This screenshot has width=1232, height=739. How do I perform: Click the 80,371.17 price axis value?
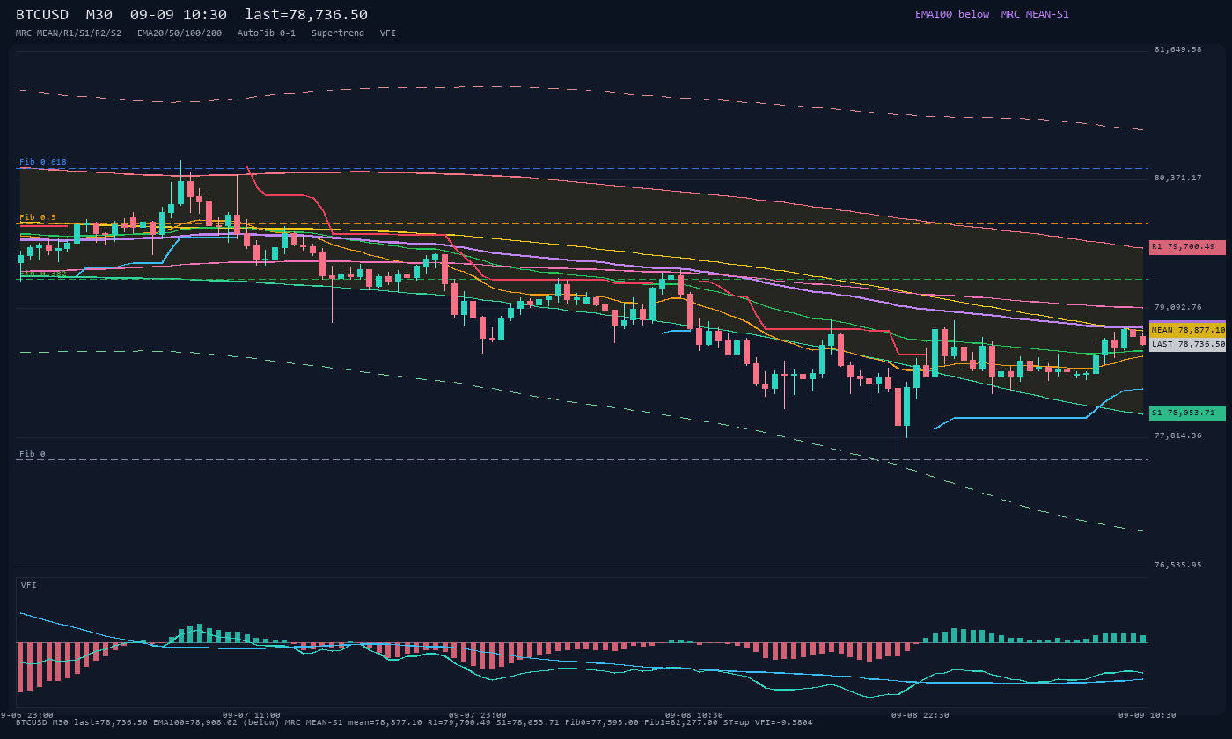(1177, 179)
